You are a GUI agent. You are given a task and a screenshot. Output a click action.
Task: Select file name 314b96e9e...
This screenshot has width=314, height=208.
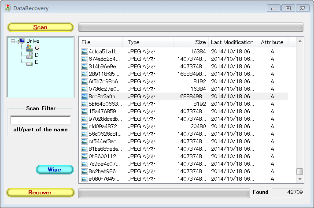104,67
